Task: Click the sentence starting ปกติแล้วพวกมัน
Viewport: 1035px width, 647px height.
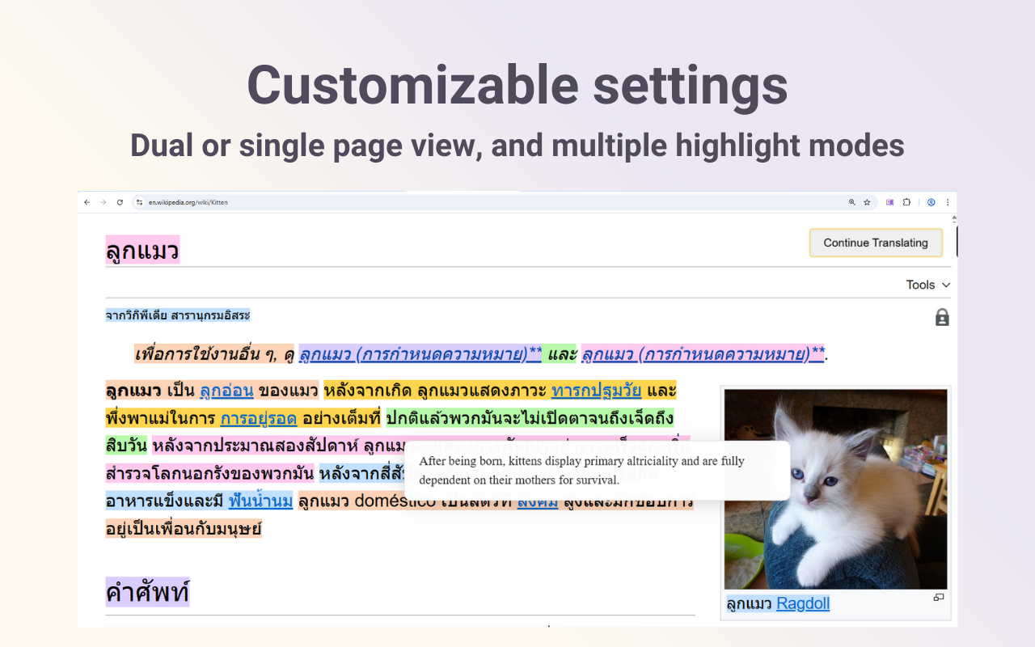Action: click(530, 419)
